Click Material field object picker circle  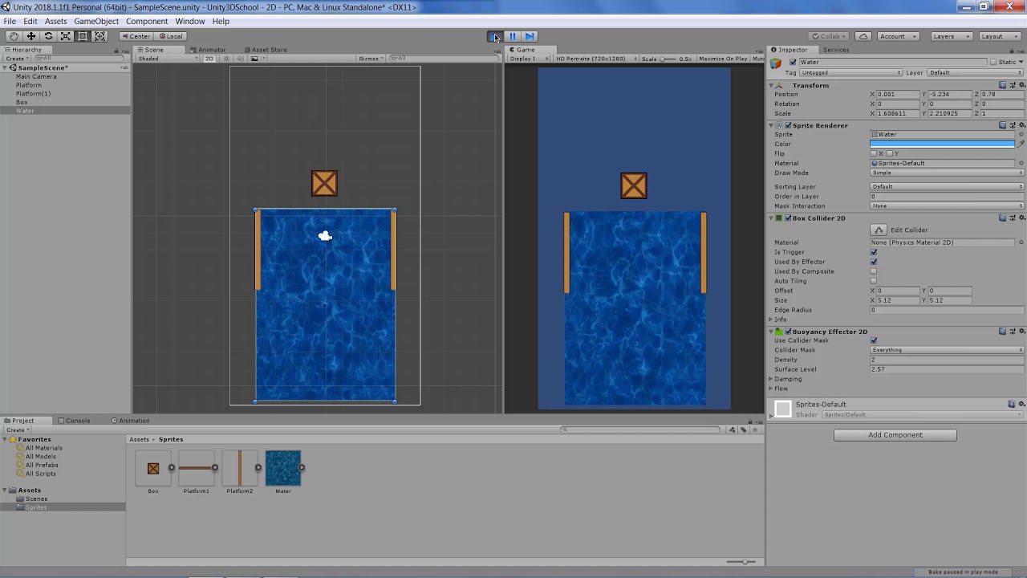click(x=1021, y=163)
